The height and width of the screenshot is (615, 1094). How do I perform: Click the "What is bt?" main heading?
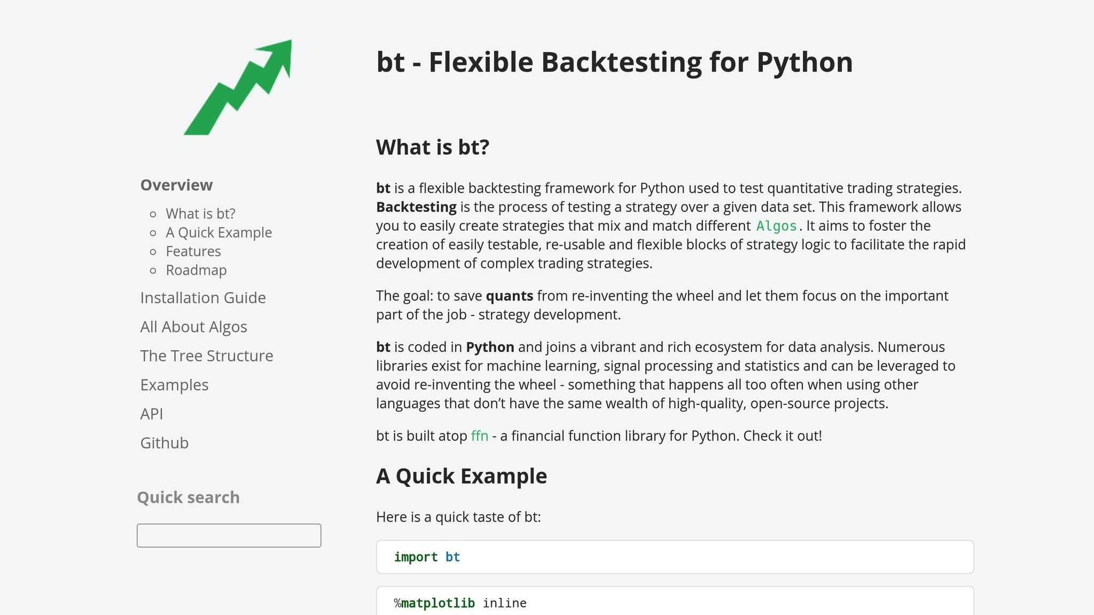[x=432, y=147]
